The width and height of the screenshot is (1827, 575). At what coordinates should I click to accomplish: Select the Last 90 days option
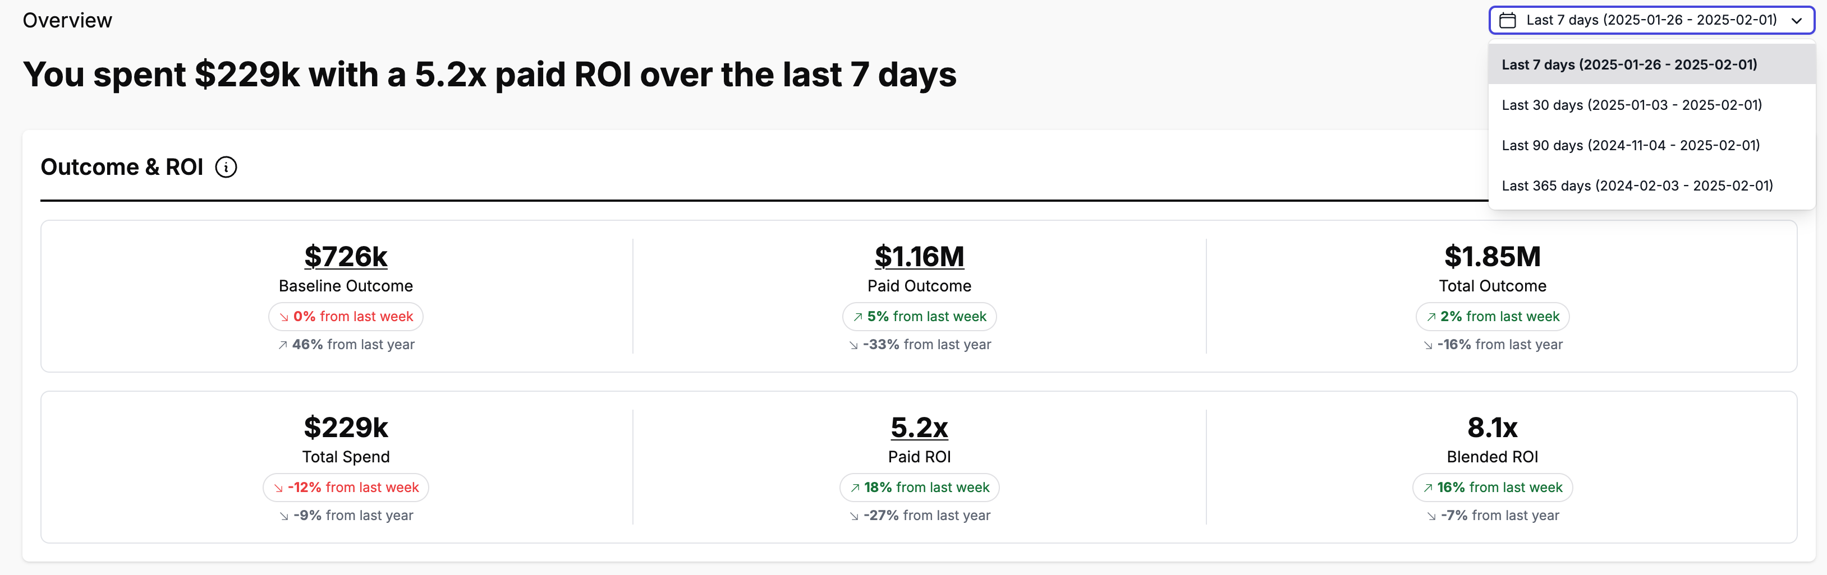(x=1631, y=145)
